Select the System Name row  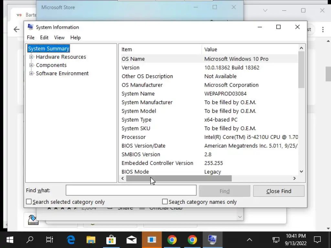pyautogui.click(x=209, y=94)
